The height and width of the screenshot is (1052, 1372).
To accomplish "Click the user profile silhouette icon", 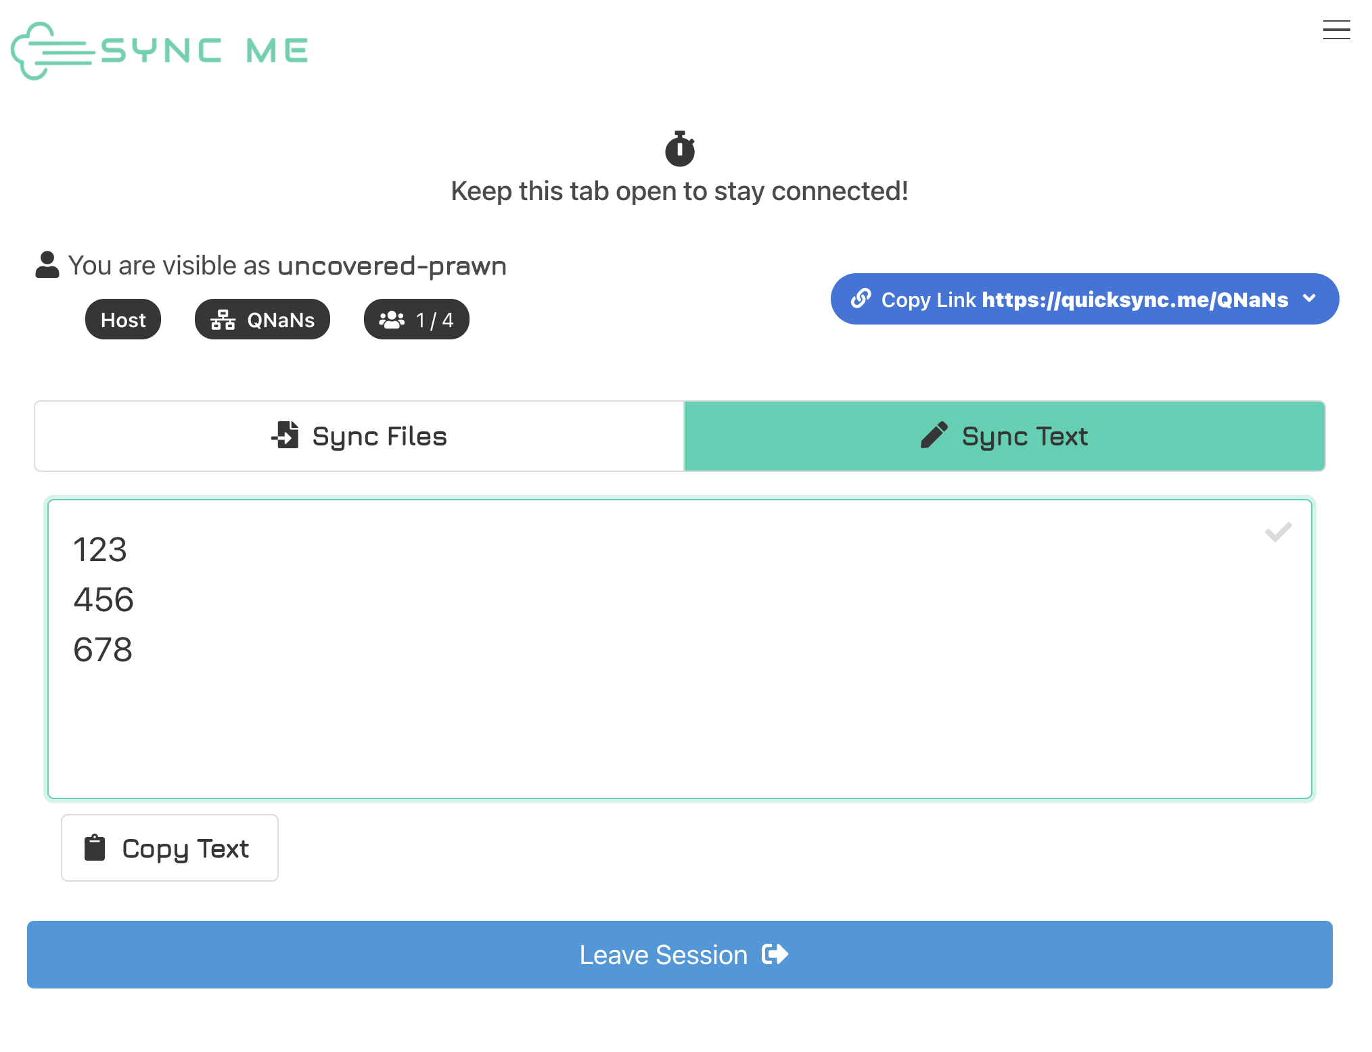I will click(x=47, y=265).
